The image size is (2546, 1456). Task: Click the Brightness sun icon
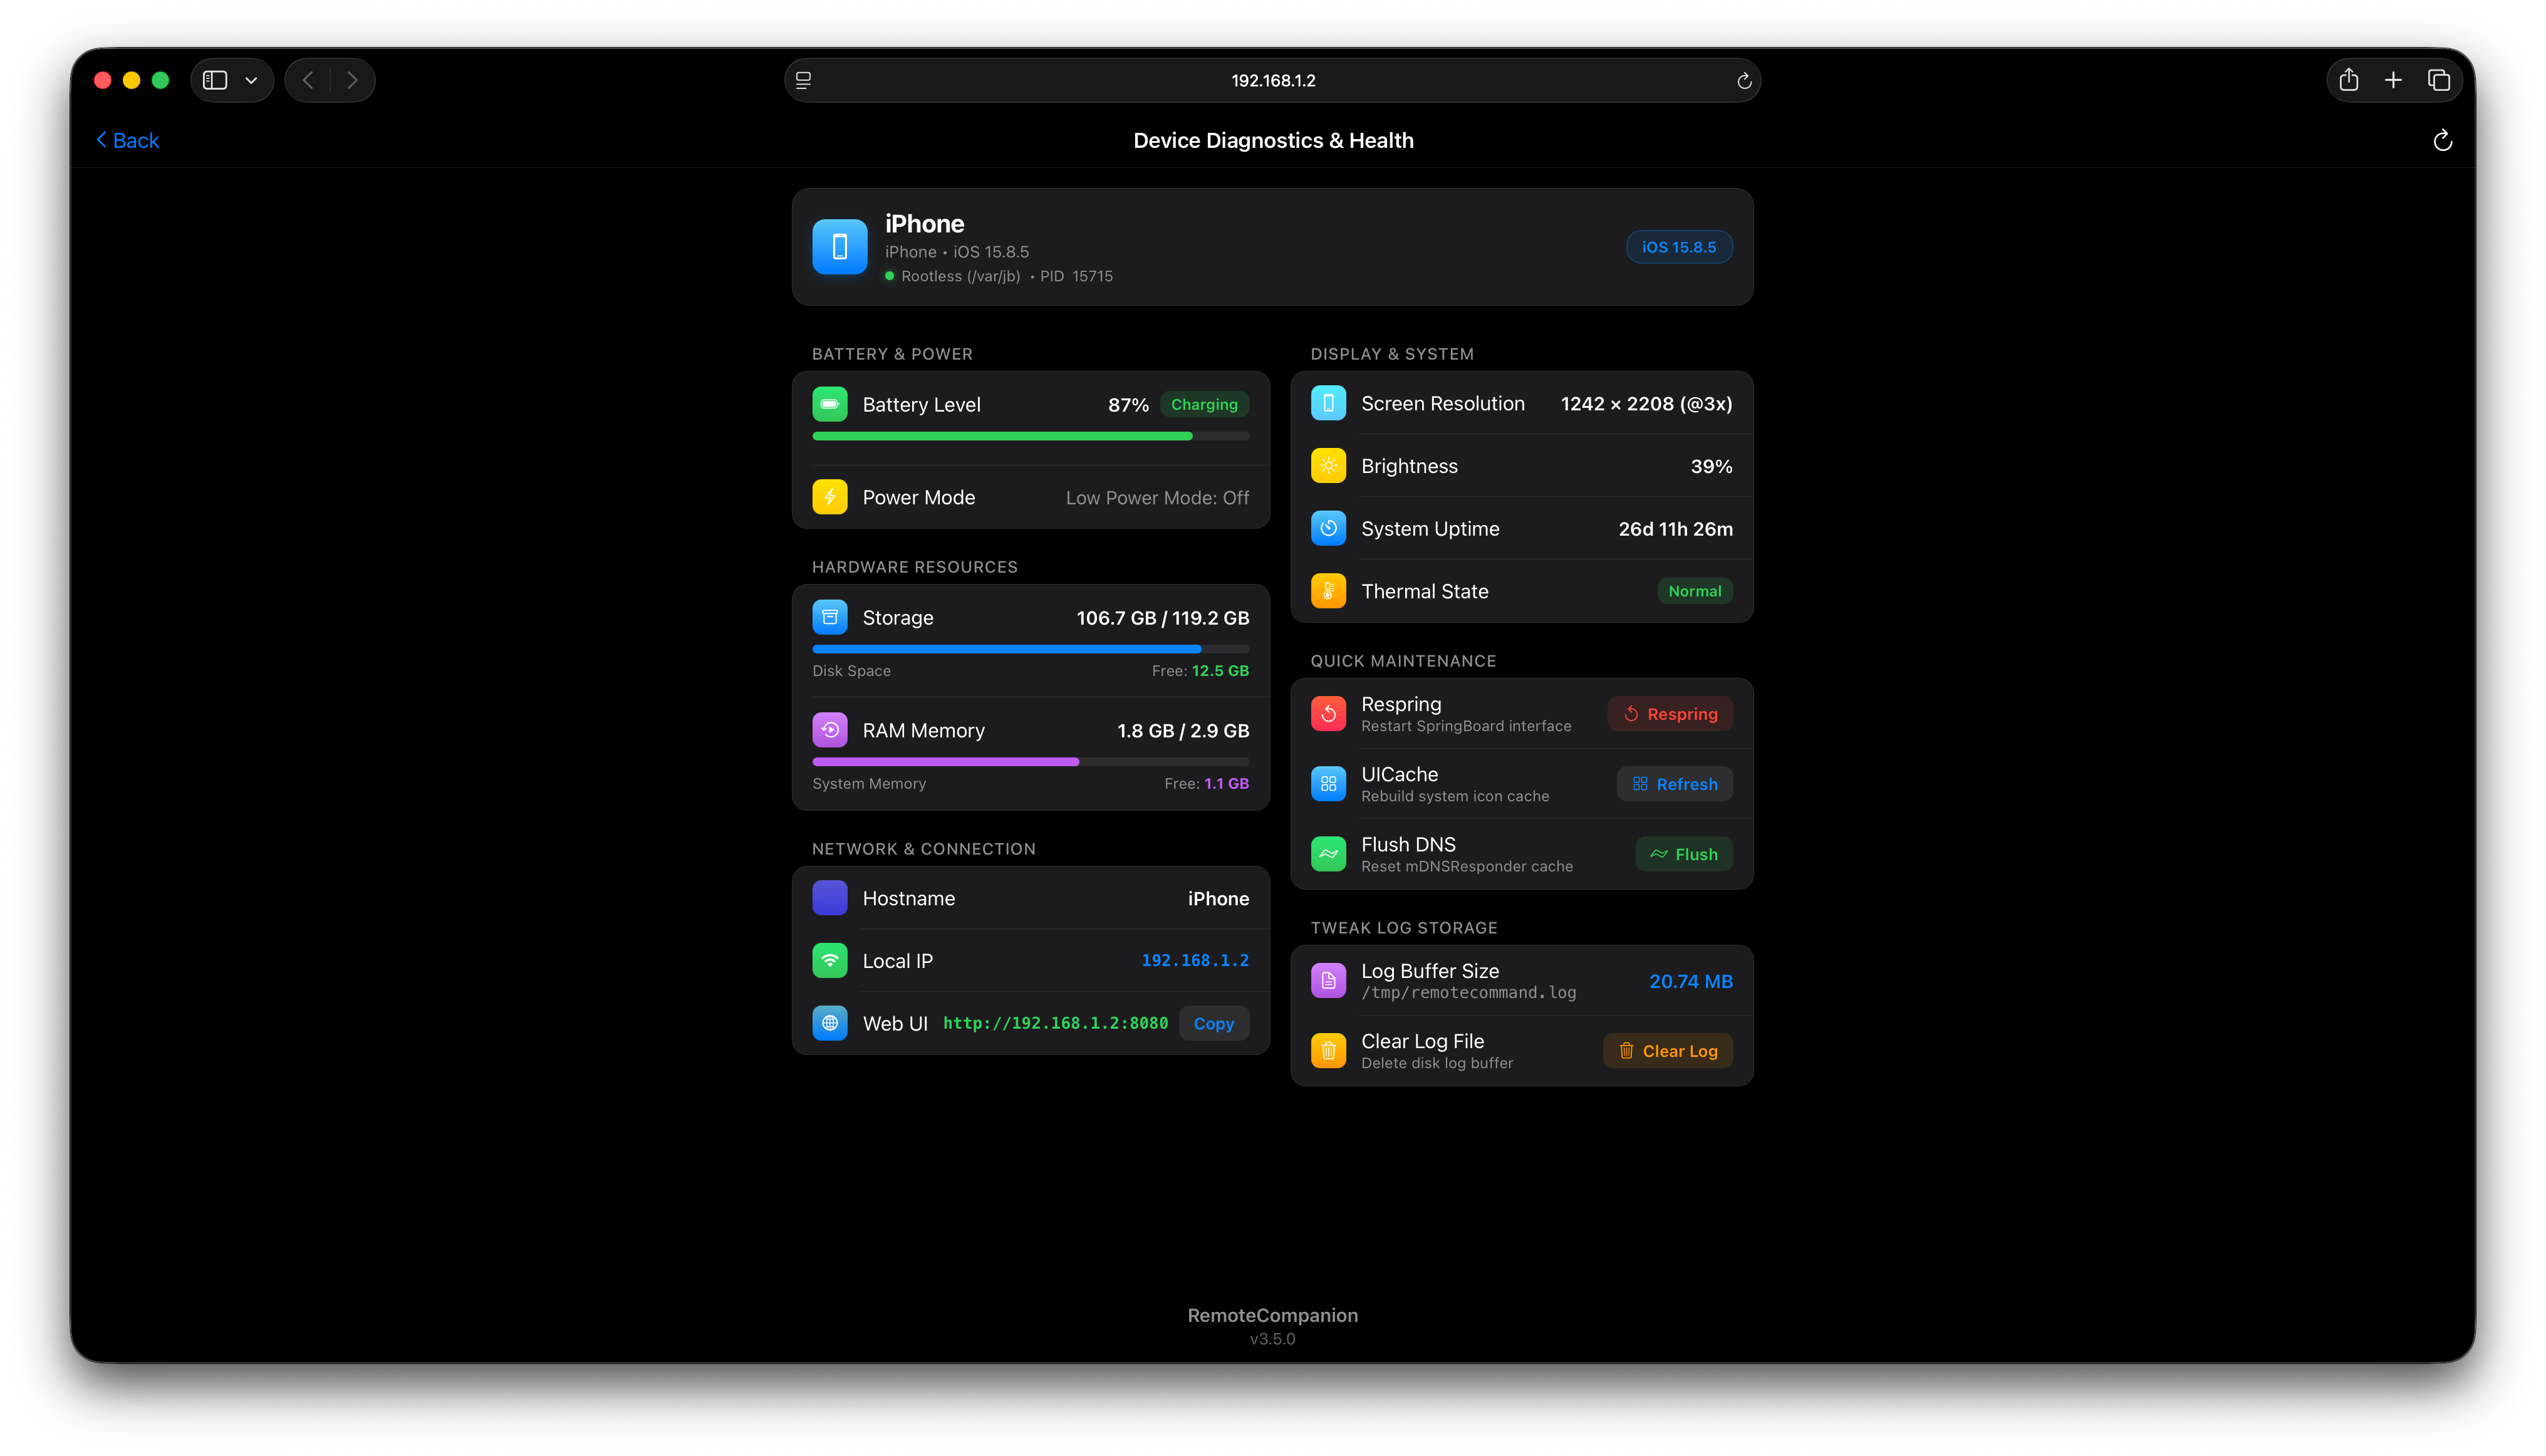[1327, 466]
